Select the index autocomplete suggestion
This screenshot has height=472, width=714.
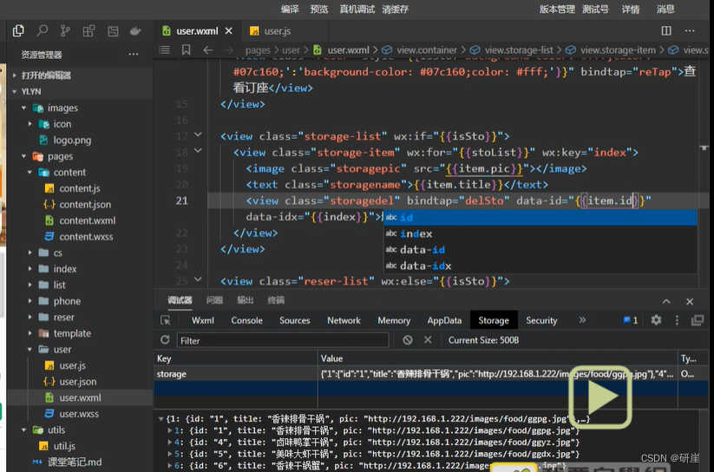tap(540, 233)
